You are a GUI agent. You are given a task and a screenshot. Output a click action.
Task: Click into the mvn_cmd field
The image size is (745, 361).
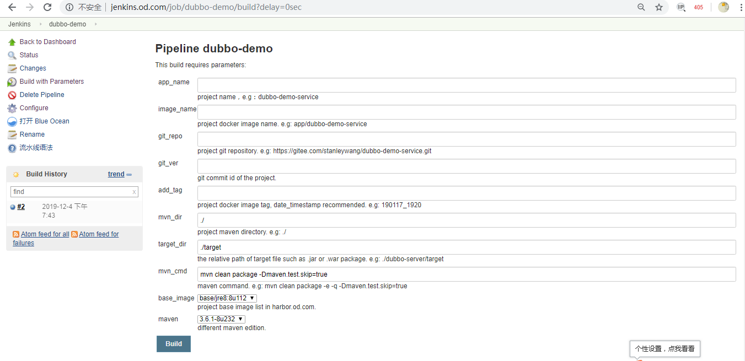coord(467,274)
